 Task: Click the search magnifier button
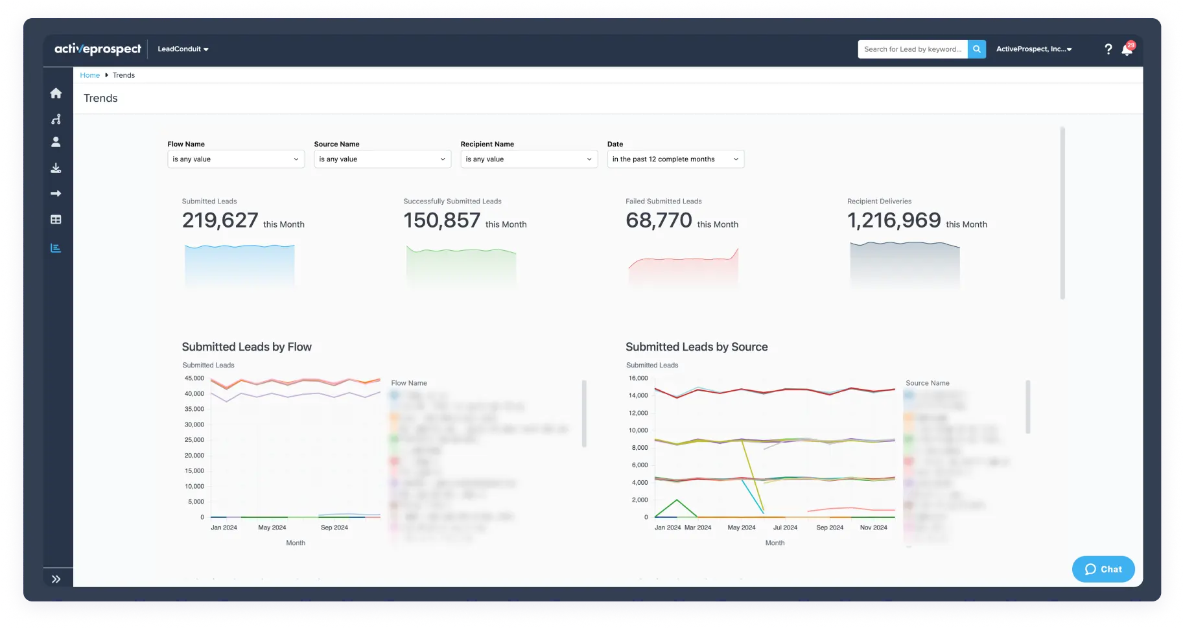coord(977,49)
